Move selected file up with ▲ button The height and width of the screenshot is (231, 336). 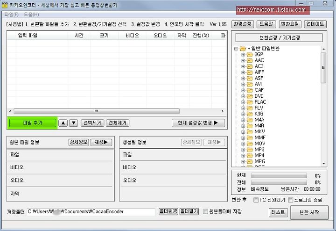pos(63,123)
